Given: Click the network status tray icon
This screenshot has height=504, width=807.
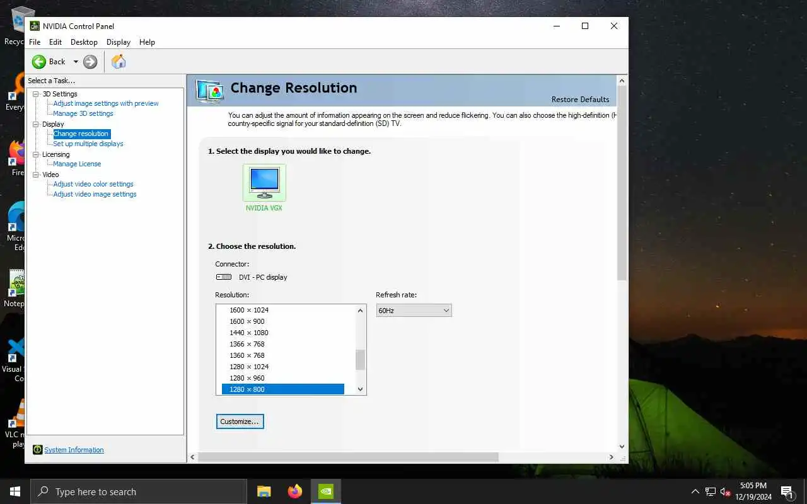Looking at the screenshot, I should (711, 491).
